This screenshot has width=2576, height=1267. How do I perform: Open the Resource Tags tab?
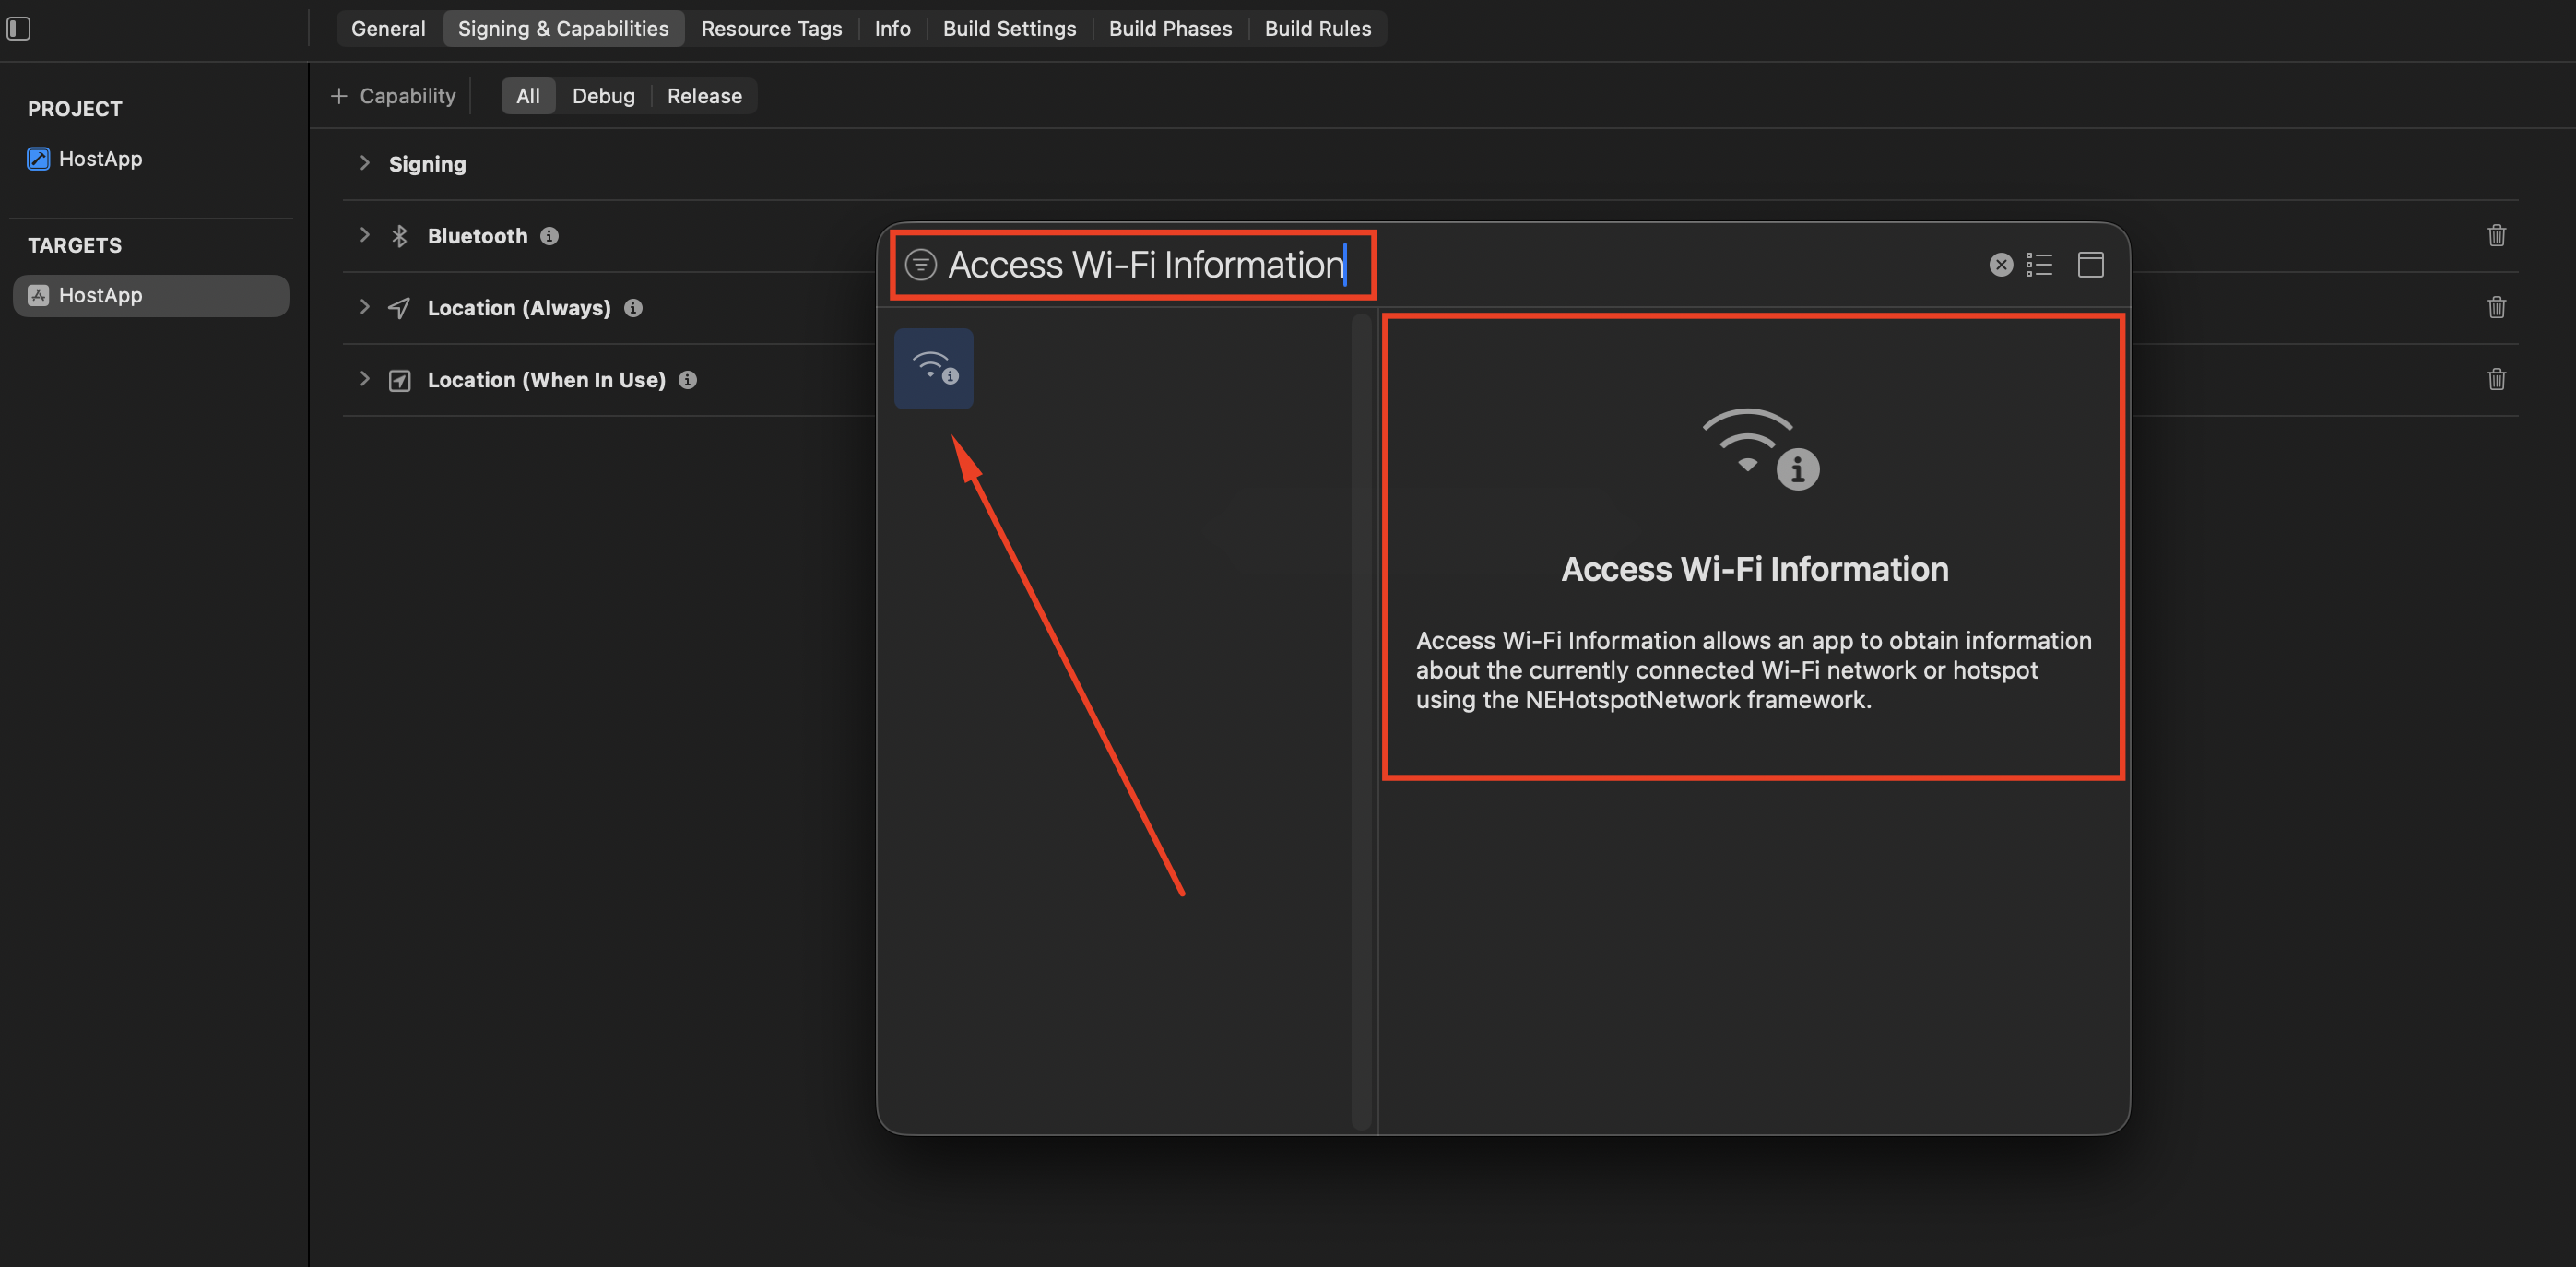click(x=771, y=28)
